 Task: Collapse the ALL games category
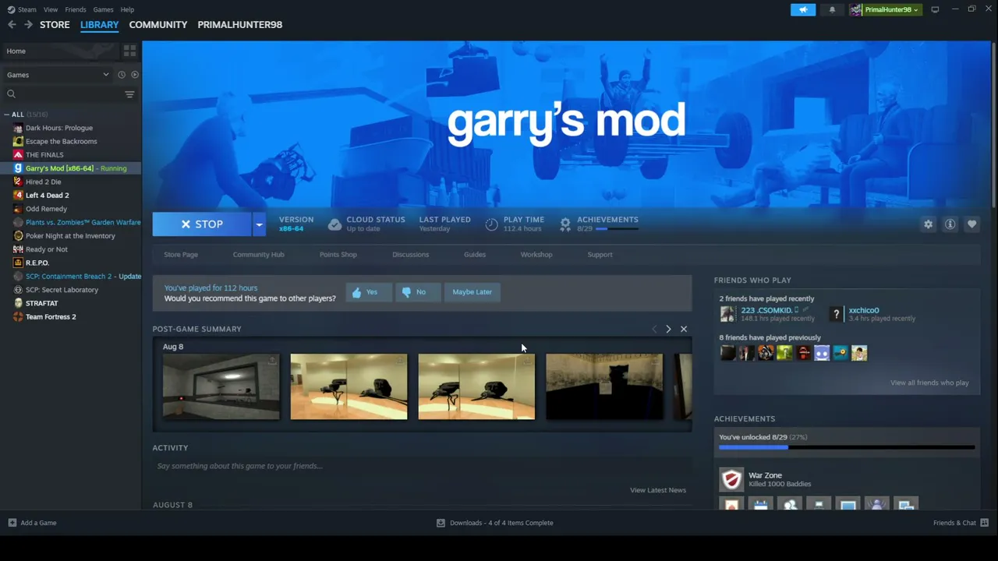click(x=7, y=115)
